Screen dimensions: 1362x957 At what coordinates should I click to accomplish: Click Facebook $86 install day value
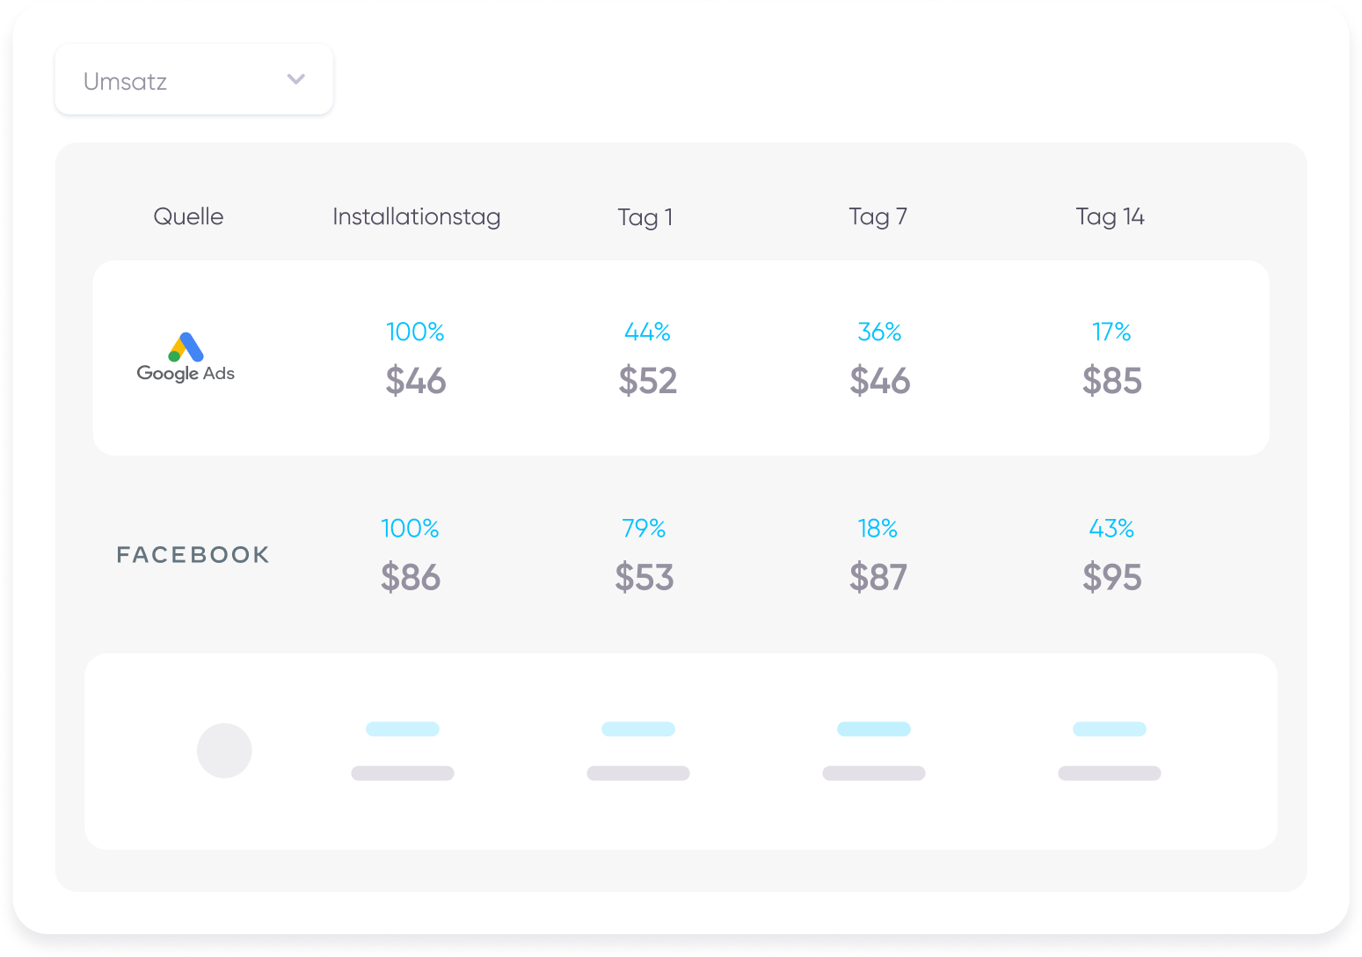pyautogui.click(x=411, y=577)
